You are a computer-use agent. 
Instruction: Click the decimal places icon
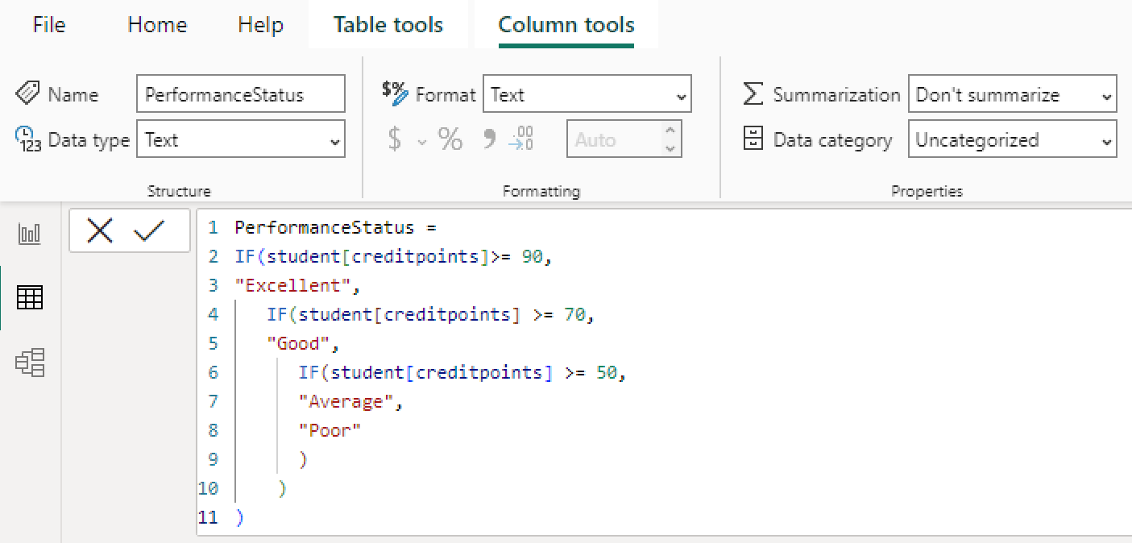(521, 139)
